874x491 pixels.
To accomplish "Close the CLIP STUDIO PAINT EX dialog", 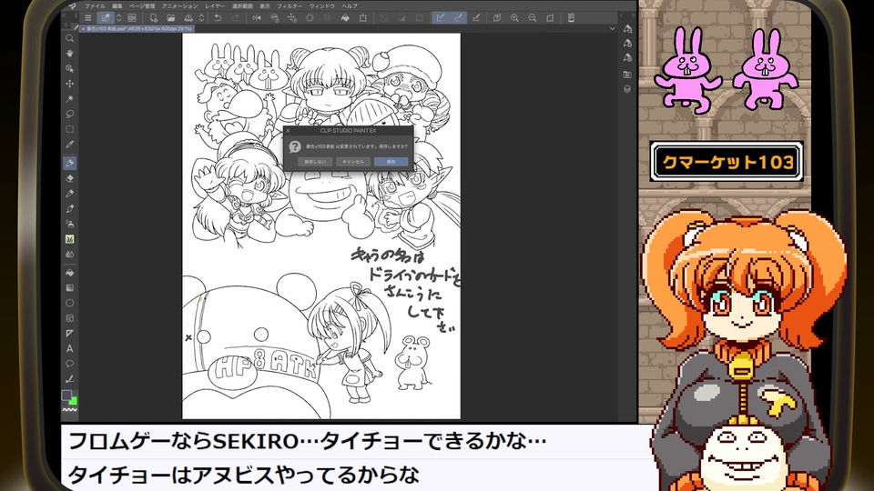I will tap(288, 130).
